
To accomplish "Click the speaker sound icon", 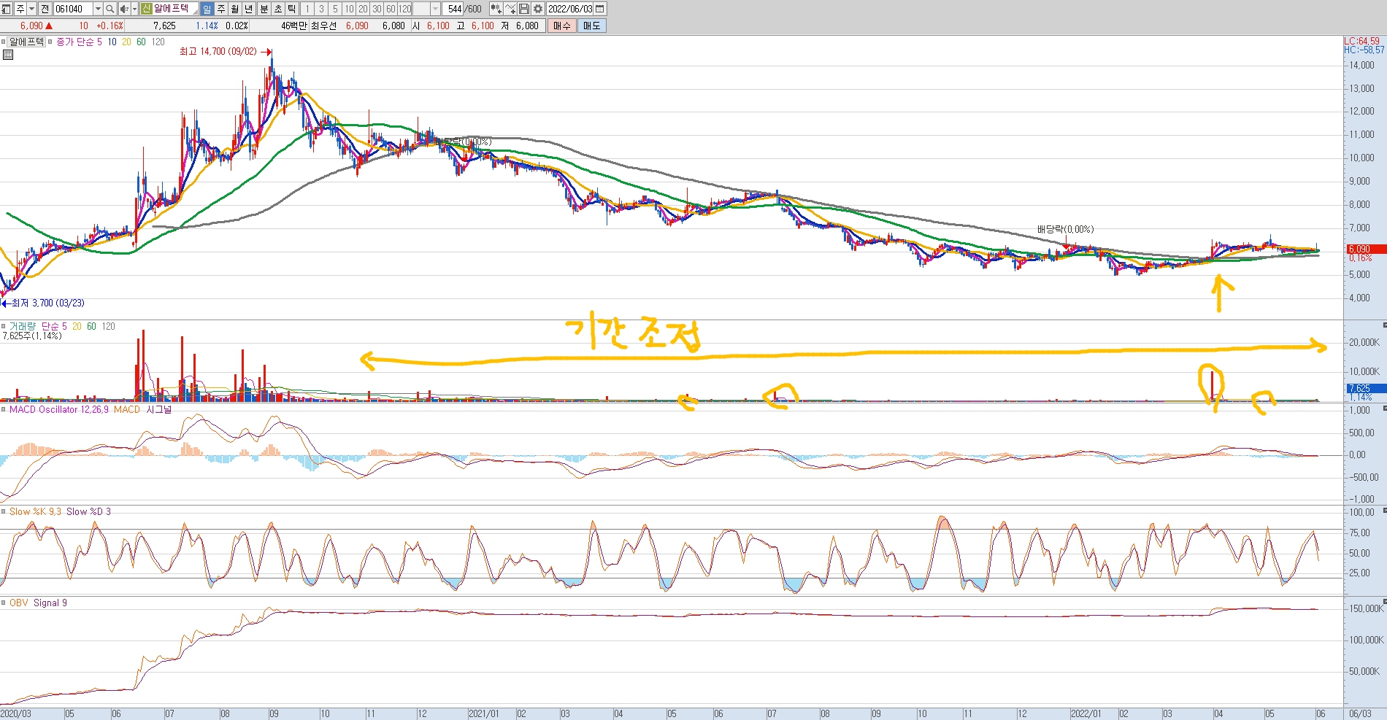I will click(x=124, y=9).
